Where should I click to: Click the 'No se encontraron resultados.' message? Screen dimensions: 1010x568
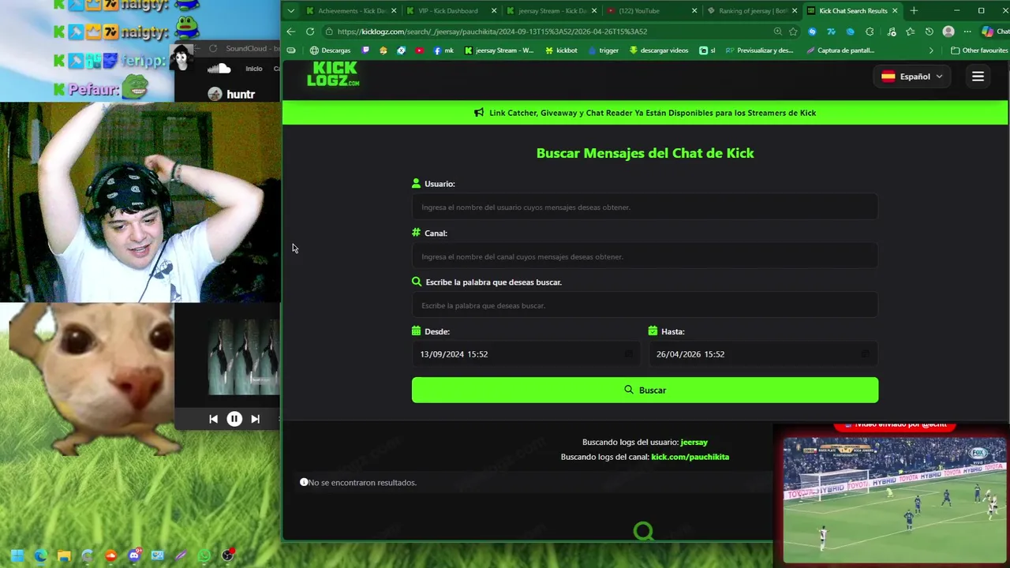[x=362, y=483]
